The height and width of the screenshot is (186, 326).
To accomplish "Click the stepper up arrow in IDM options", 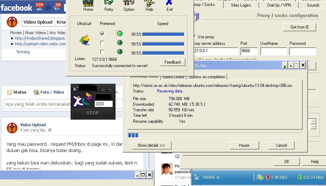I will point(313,121).
